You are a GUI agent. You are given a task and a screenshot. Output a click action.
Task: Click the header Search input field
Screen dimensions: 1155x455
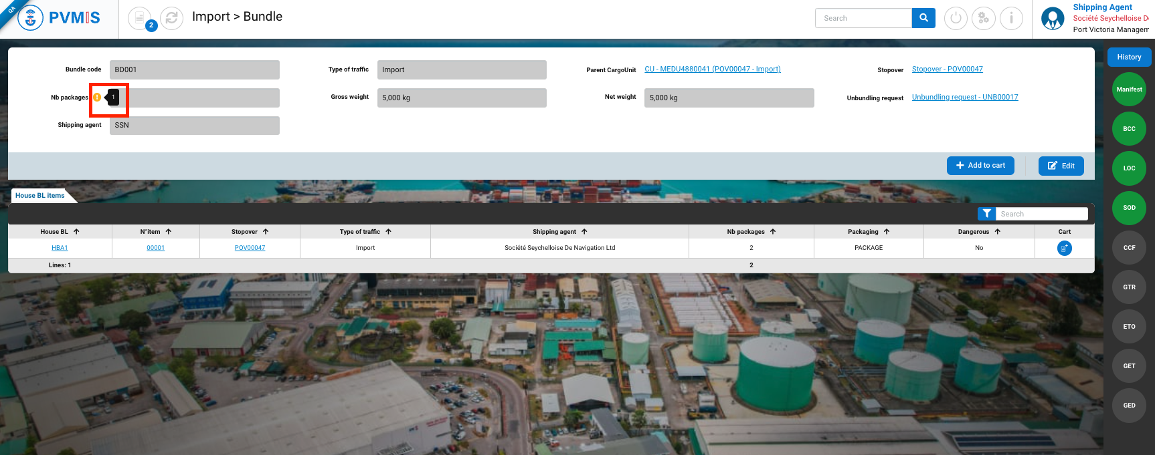(x=863, y=18)
